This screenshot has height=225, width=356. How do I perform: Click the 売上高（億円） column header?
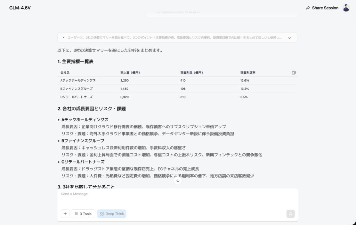pos(130,73)
